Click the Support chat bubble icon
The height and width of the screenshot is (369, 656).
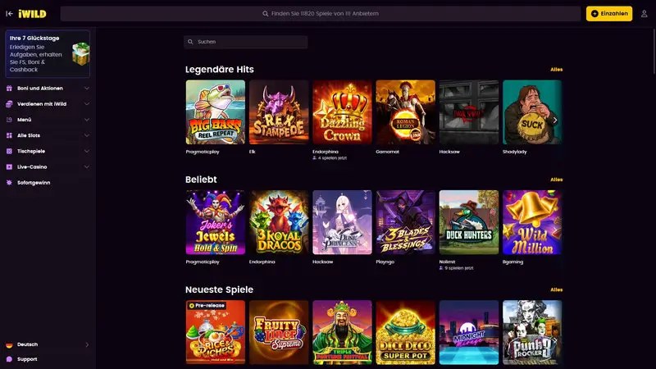[9, 359]
